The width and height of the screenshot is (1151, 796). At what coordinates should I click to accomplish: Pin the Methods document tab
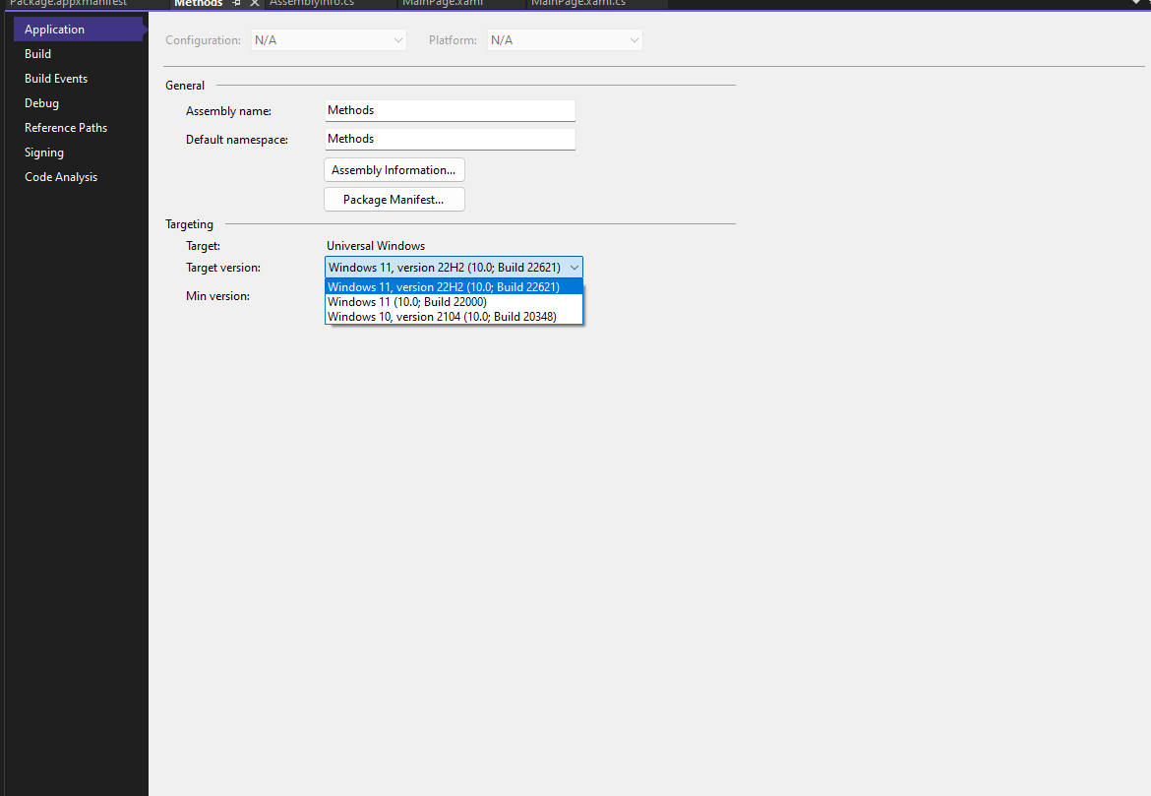(x=236, y=4)
